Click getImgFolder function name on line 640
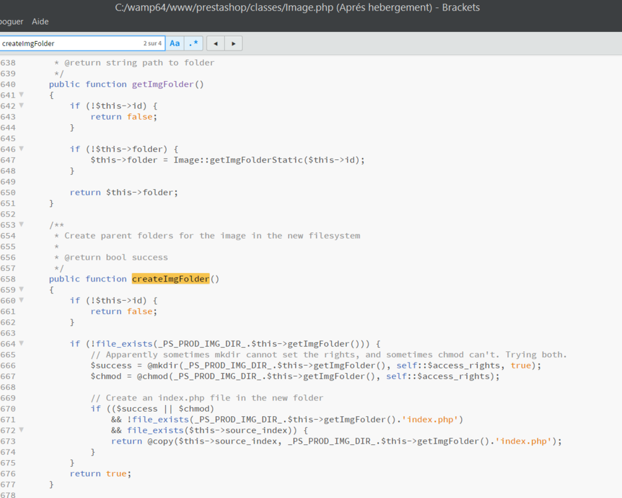Viewport: 622px width, 498px height. click(x=163, y=84)
